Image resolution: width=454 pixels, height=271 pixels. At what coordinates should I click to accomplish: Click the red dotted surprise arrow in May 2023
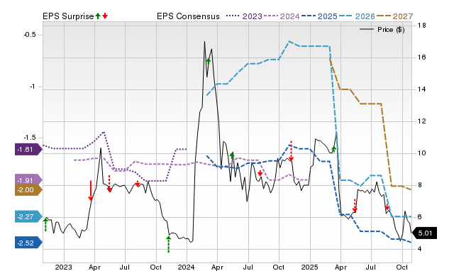point(109,184)
